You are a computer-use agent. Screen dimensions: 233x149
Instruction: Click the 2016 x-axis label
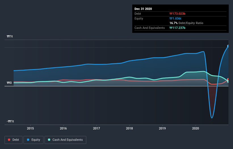63,128
